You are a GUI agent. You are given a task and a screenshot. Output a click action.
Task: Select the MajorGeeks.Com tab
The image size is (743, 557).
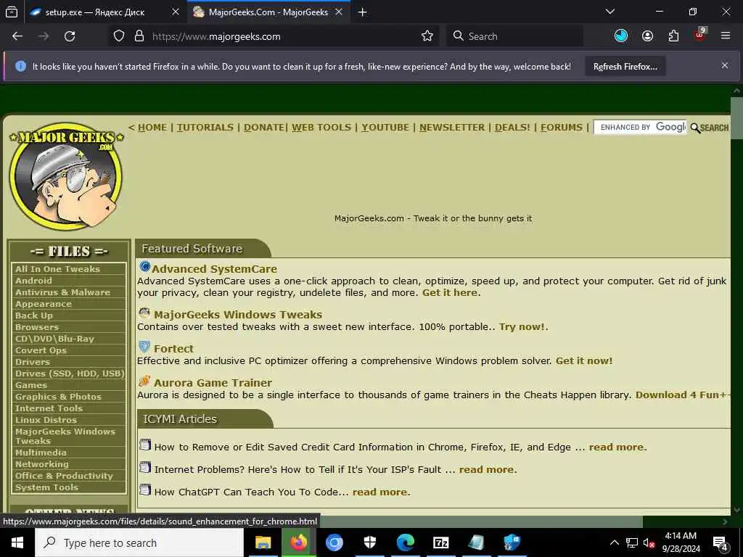point(268,12)
